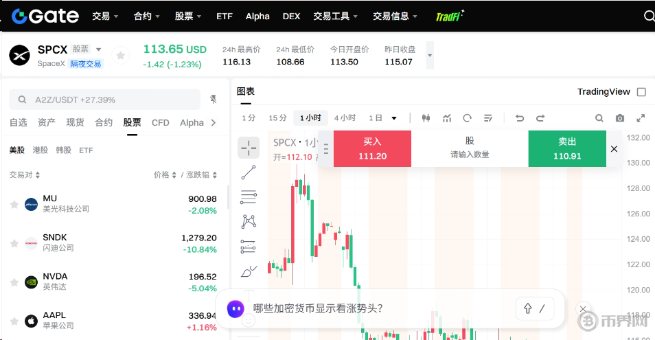This screenshot has height=340, width=655.
Task: Click the AI assistant purple avatar icon
Action: 235,309
